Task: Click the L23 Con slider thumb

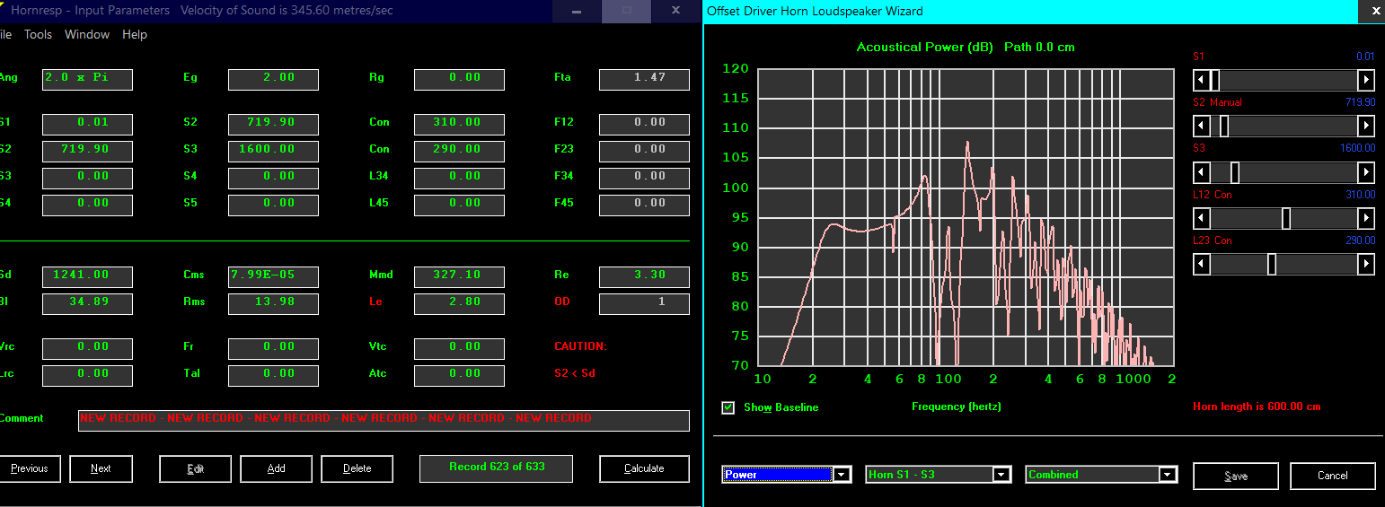Action: point(1272,264)
